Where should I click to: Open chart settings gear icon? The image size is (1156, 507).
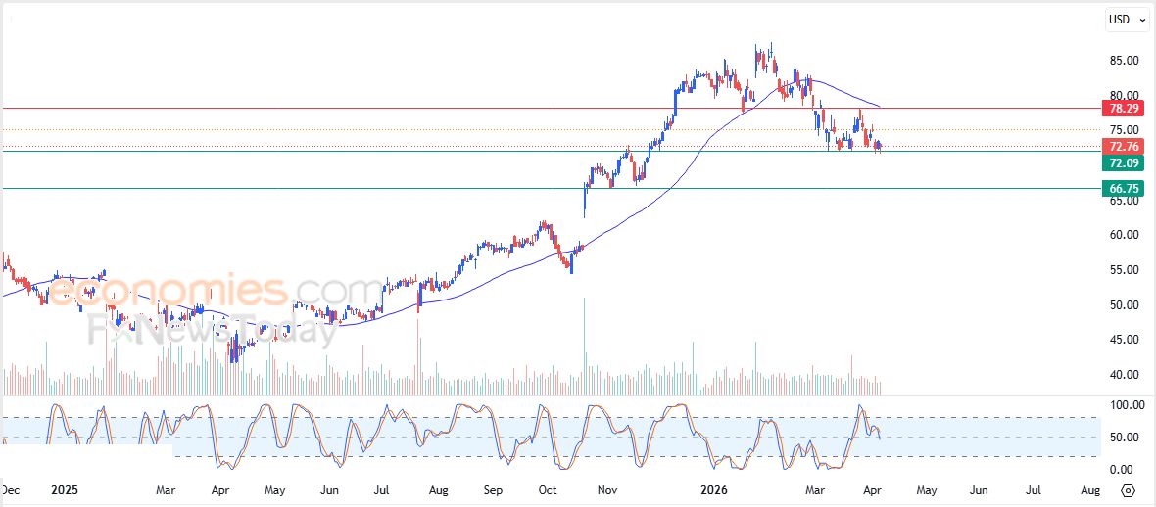pyautogui.click(x=1128, y=490)
